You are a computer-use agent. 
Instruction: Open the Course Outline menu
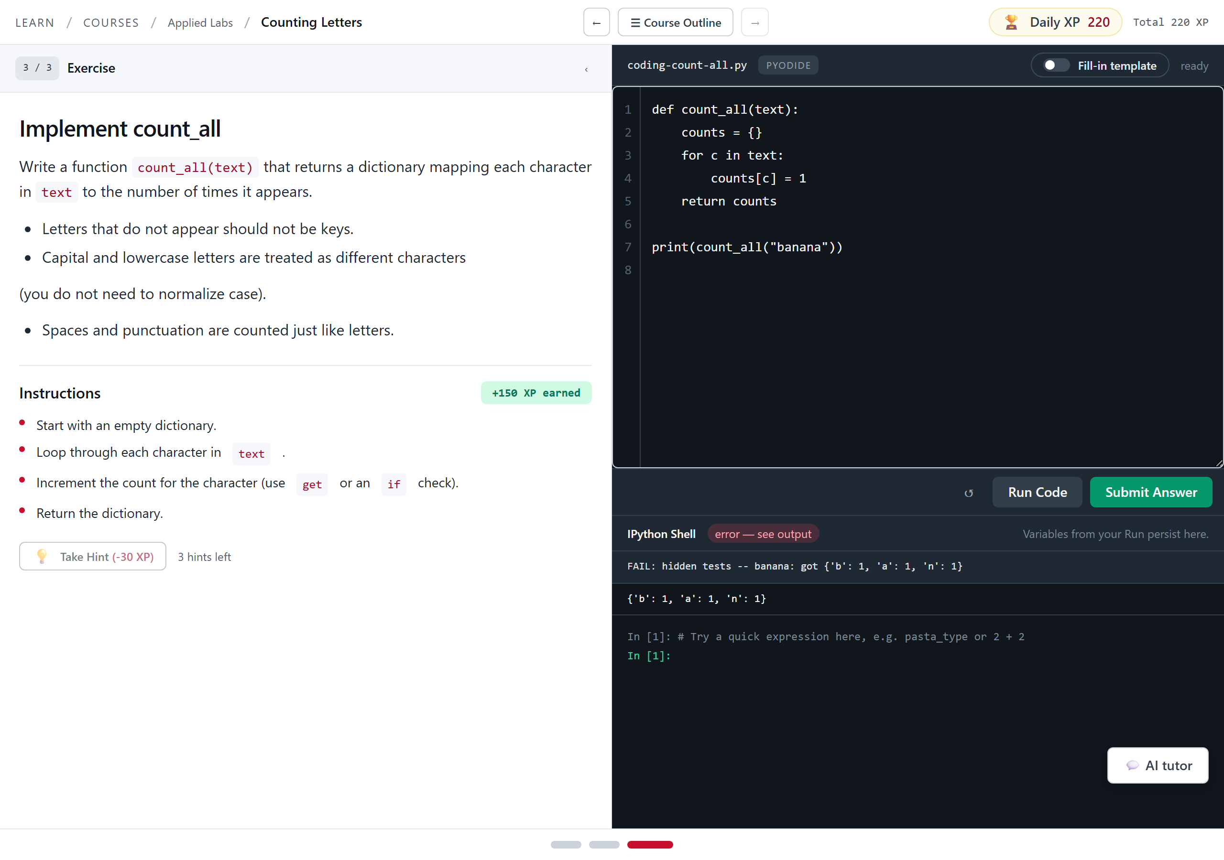[675, 22]
